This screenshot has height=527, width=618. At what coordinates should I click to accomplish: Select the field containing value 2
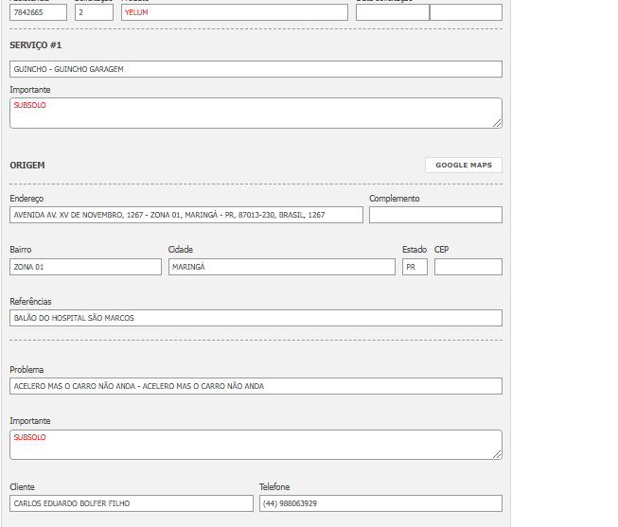coord(95,12)
